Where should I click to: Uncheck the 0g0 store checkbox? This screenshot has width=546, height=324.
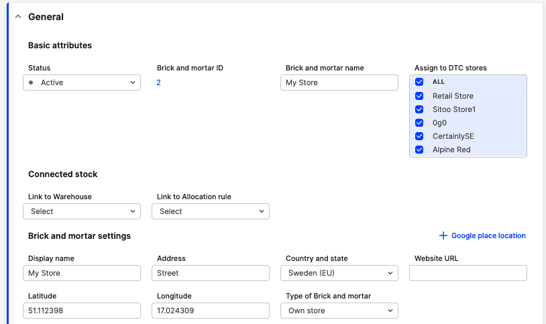[419, 123]
